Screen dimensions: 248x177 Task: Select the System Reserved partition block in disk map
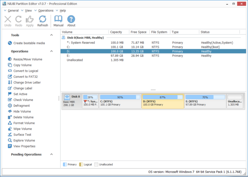(x=90, y=101)
